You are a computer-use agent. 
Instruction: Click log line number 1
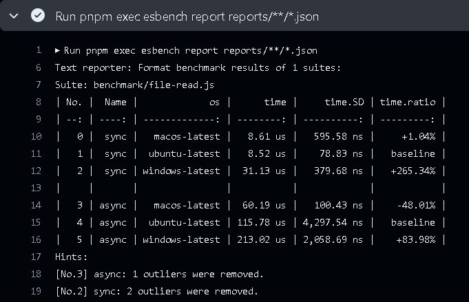39,50
